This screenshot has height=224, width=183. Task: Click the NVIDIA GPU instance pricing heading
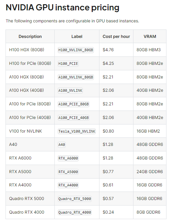click(x=63, y=7)
